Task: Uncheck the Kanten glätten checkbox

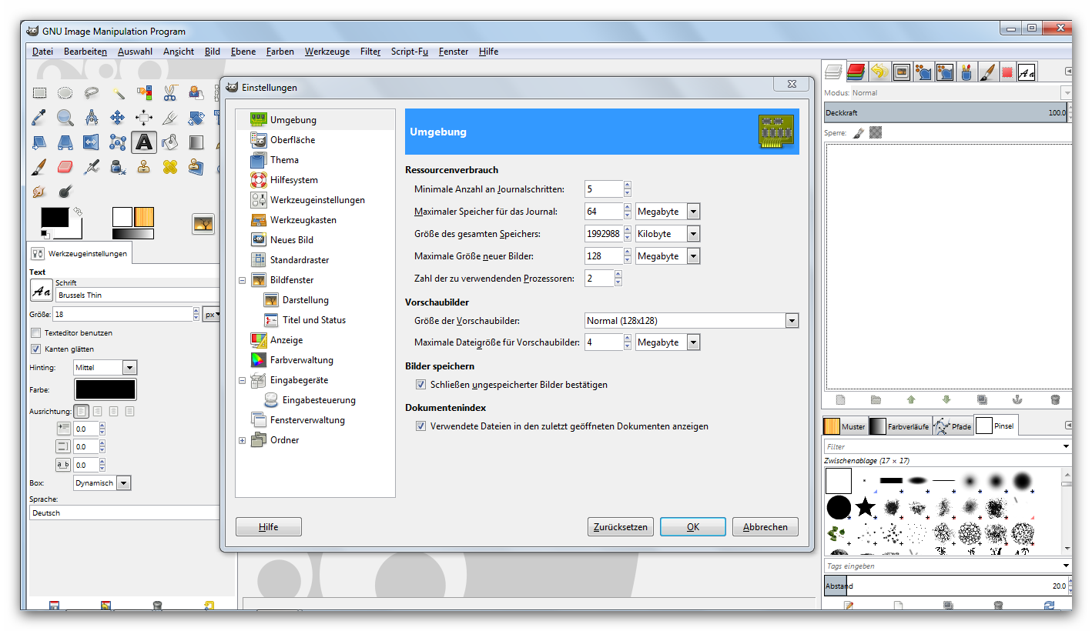Action: 36,349
